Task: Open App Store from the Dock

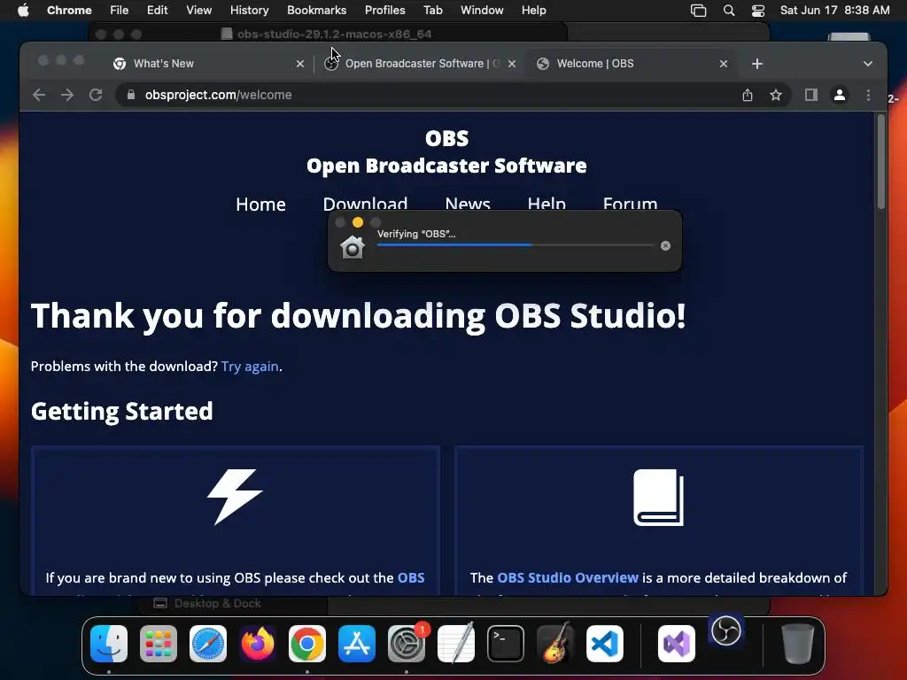Action: [357, 644]
